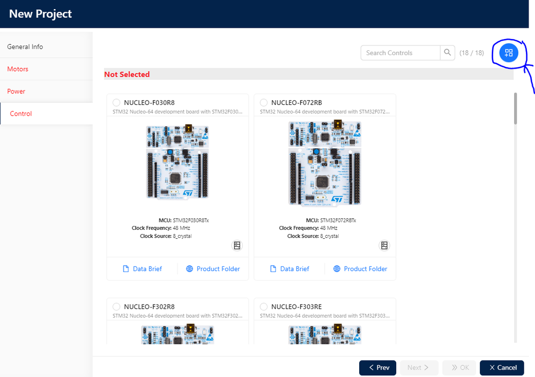Open Product Folder link for NUCLEO-F030R8
The image size is (535, 377).
(213, 269)
